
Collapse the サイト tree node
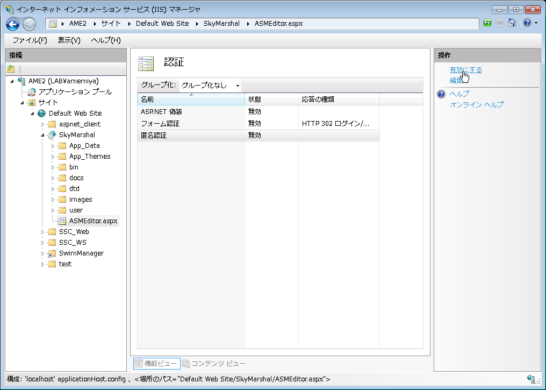(x=22, y=103)
